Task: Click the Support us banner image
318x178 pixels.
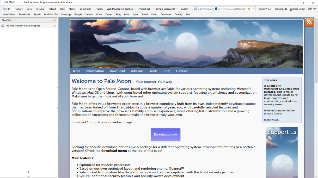Action: 282,152
